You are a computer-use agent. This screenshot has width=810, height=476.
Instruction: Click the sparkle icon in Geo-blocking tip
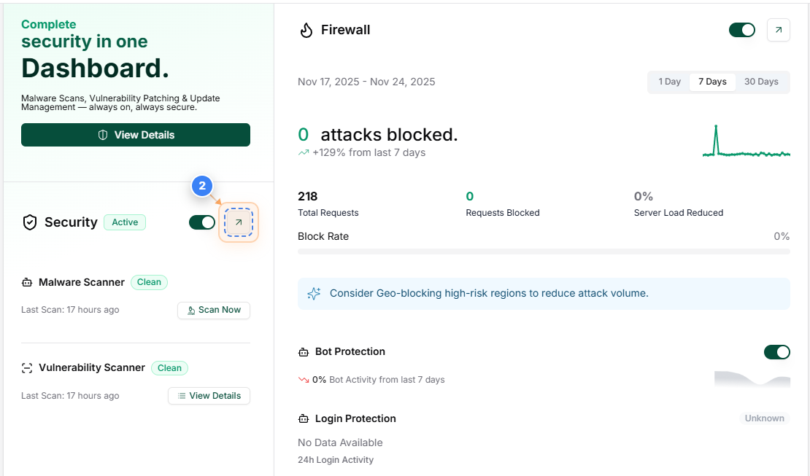click(314, 294)
